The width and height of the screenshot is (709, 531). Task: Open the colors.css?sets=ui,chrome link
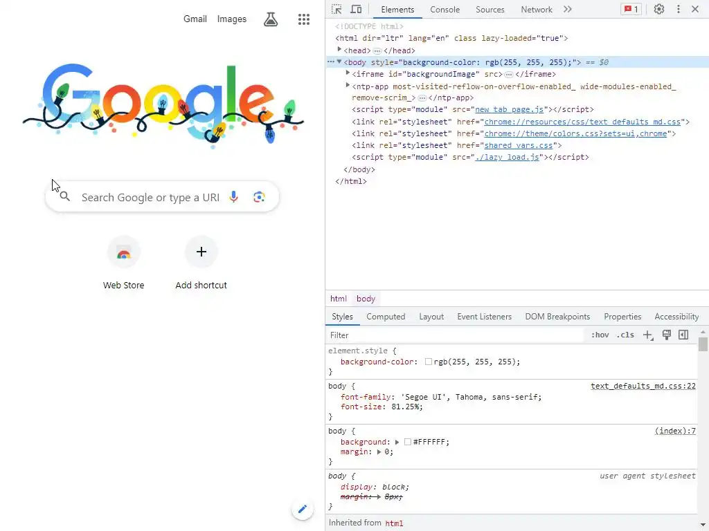click(x=575, y=133)
